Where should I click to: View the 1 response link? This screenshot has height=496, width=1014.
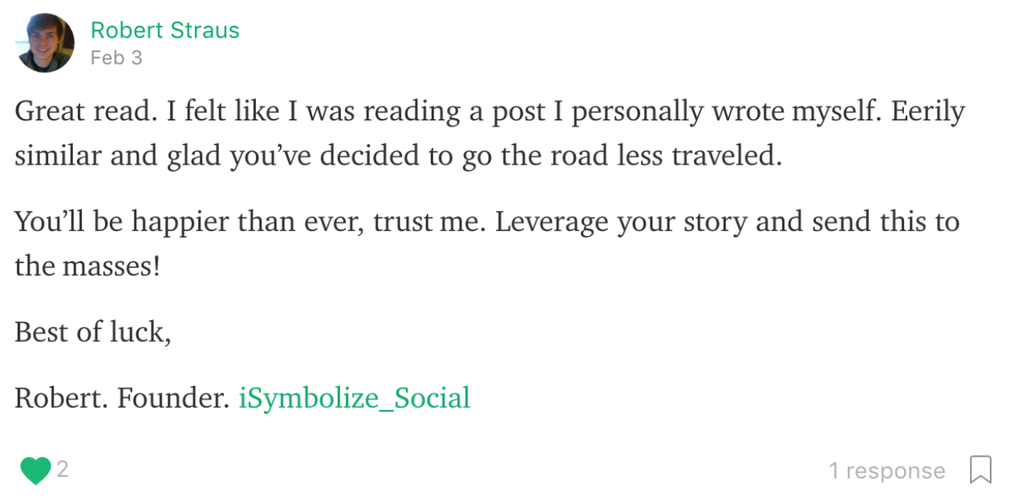[886, 470]
